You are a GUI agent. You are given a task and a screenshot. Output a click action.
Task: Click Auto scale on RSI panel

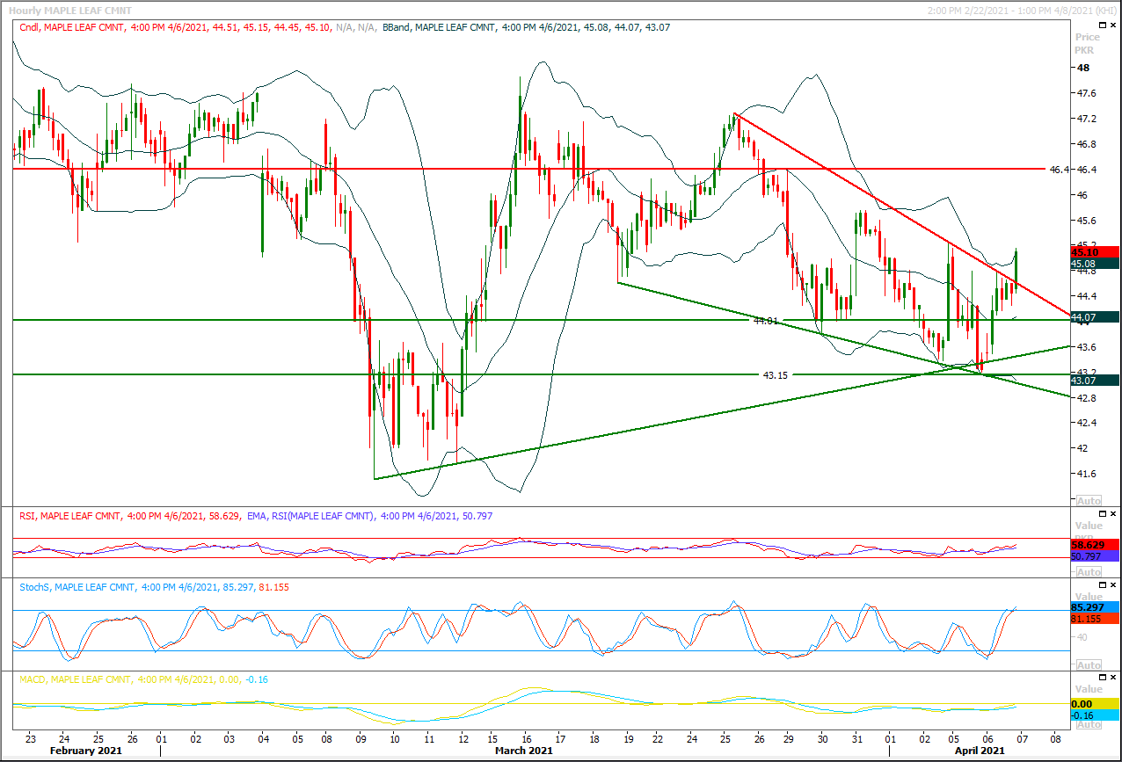point(1089,572)
